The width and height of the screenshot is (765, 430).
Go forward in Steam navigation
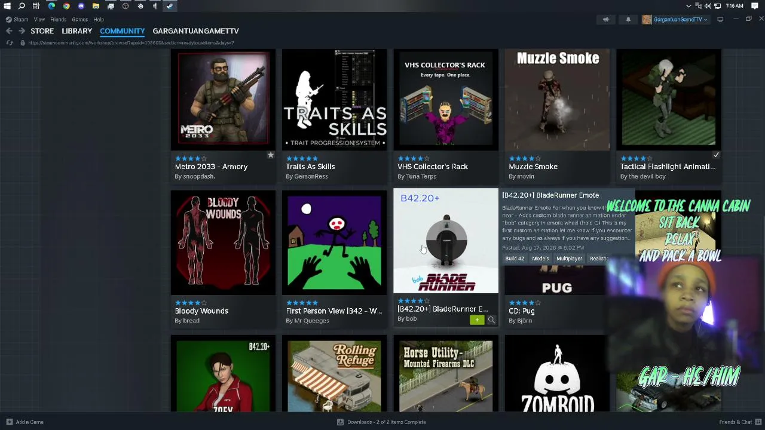pyautogui.click(x=22, y=31)
